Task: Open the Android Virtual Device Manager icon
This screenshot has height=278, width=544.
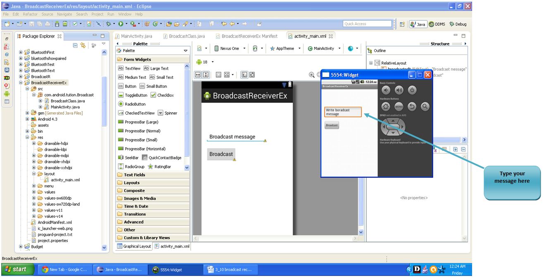Action: 65,24
